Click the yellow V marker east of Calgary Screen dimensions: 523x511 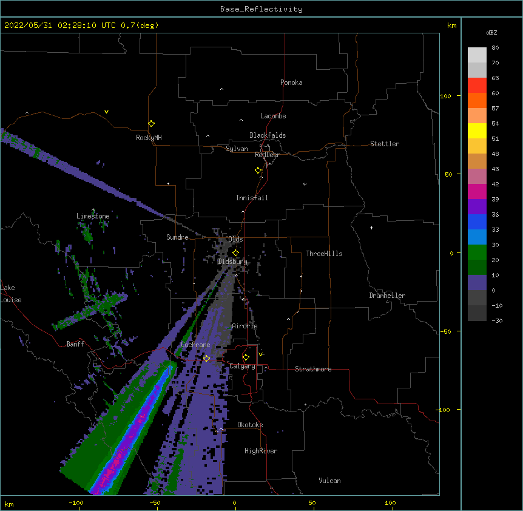[260, 354]
